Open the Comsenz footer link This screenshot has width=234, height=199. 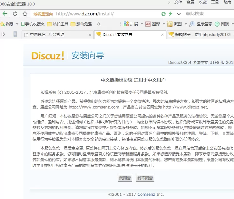pyautogui.click(x=146, y=195)
